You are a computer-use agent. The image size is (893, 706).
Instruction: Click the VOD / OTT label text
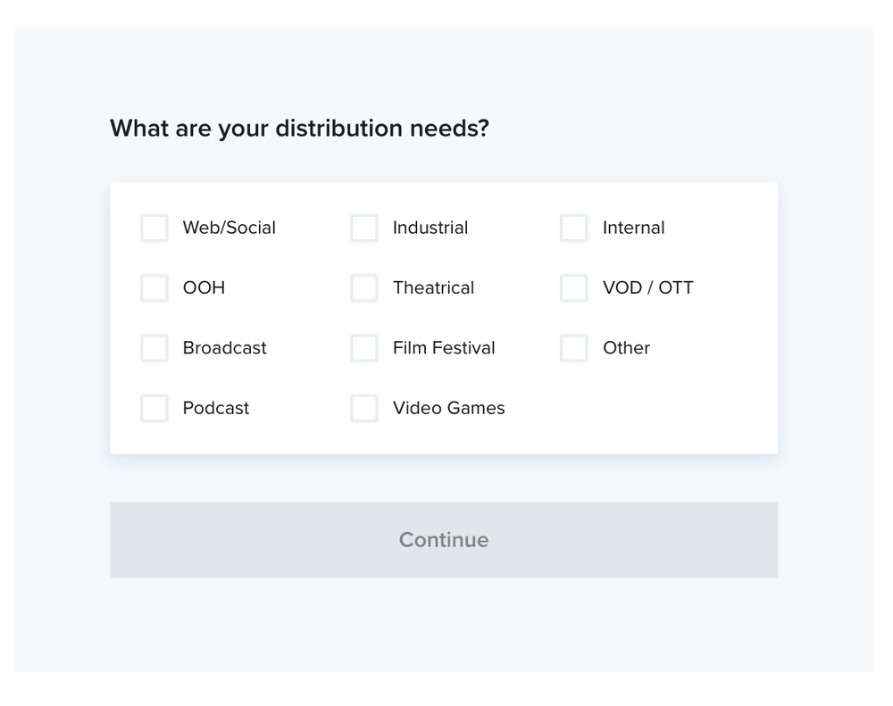coord(647,288)
